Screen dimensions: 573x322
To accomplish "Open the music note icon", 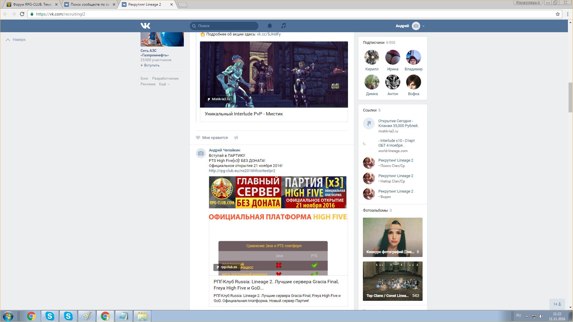I will point(284,26).
